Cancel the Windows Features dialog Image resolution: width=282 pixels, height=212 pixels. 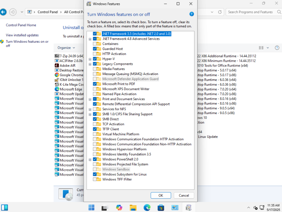[184, 195]
